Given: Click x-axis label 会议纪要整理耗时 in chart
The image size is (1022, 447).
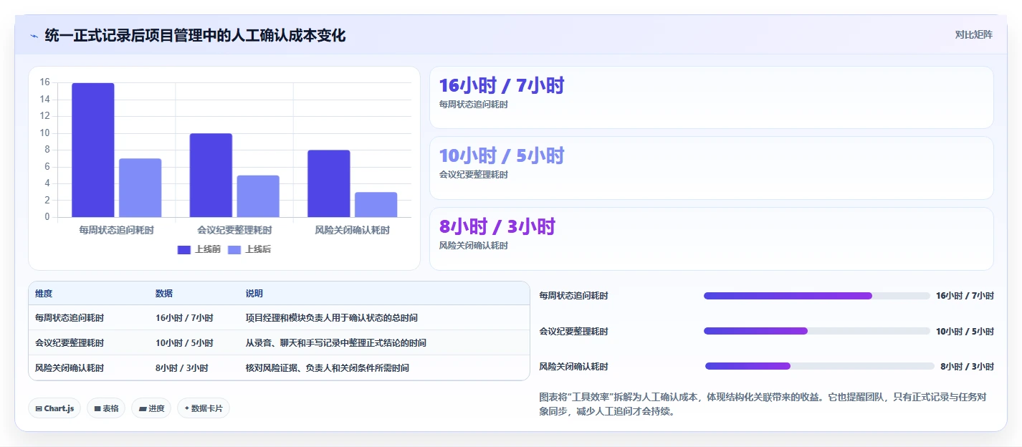Looking at the screenshot, I should (234, 231).
